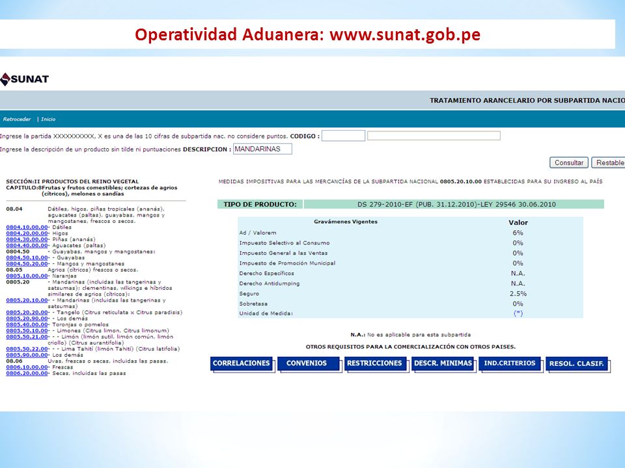Open subpartida 0804.50.20.00 Mangos y mangostanes

point(27,263)
